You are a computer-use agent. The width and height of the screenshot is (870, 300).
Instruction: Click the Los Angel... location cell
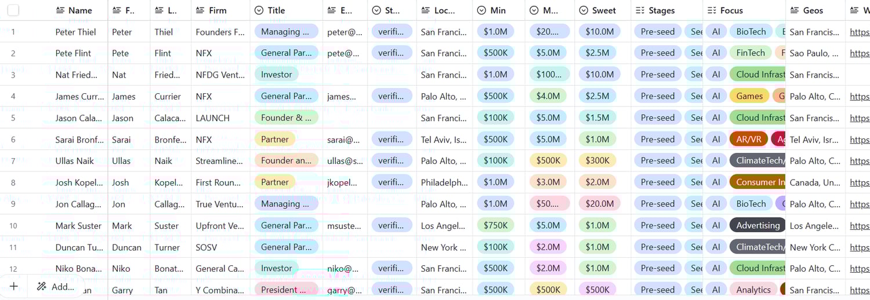click(x=444, y=225)
